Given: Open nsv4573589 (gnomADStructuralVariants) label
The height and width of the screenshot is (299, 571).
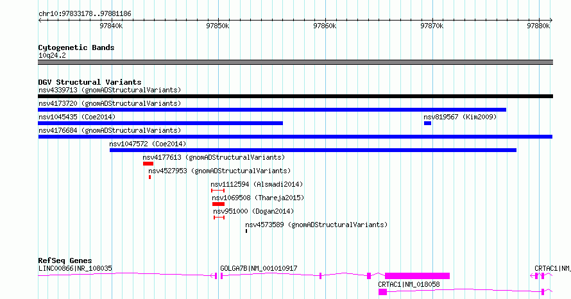Looking at the screenshot, I should 316,225.
